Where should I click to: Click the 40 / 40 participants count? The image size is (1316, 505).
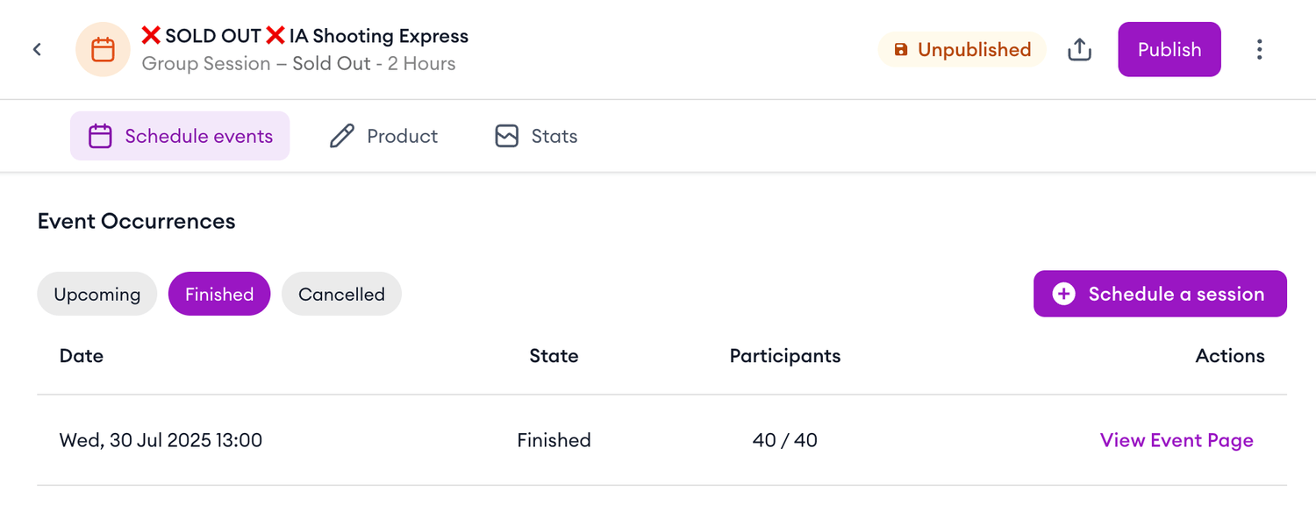784,440
